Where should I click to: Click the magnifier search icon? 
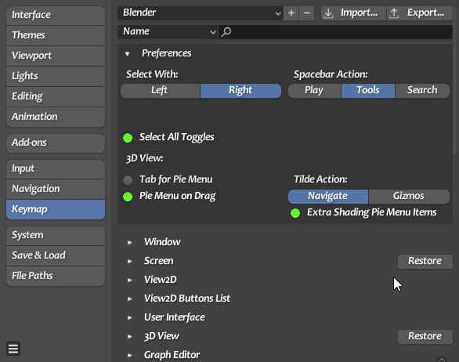click(226, 32)
